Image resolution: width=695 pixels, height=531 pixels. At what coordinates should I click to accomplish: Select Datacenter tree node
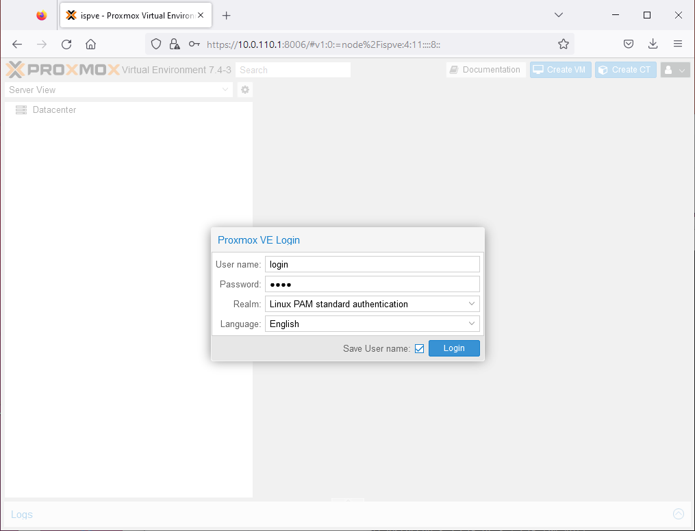click(x=54, y=110)
